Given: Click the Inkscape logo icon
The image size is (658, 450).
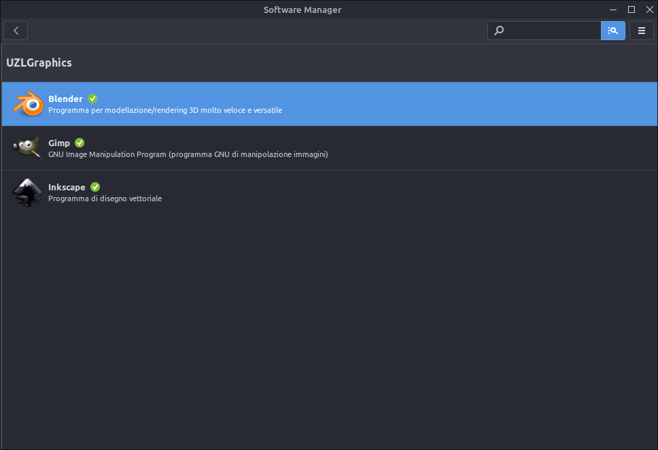Looking at the screenshot, I should [27, 192].
